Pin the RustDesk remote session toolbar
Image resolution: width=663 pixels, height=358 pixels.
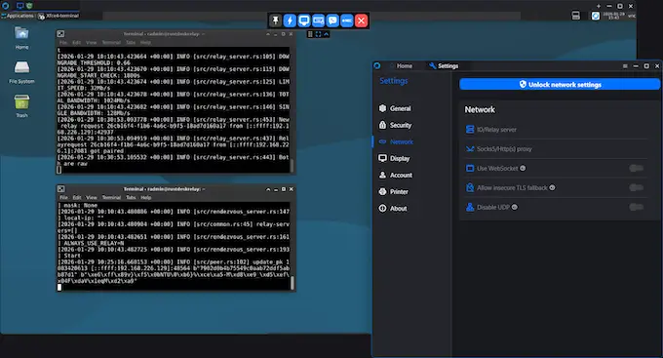[x=275, y=20]
